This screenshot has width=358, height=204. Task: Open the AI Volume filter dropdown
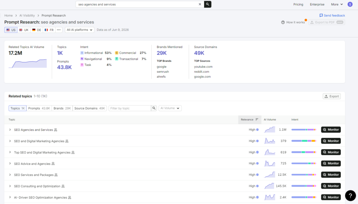tap(170, 108)
